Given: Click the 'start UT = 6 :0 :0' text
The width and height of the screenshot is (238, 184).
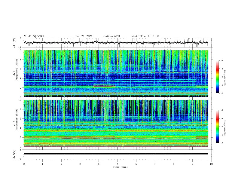Looking at the screenshot, I should pyautogui.click(x=145, y=36).
